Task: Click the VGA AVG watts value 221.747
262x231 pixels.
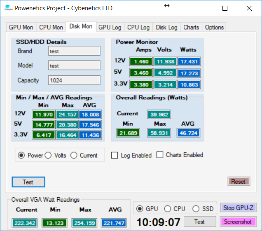Action: (114, 223)
